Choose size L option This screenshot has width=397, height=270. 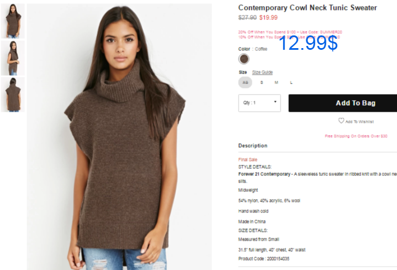[x=291, y=82]
